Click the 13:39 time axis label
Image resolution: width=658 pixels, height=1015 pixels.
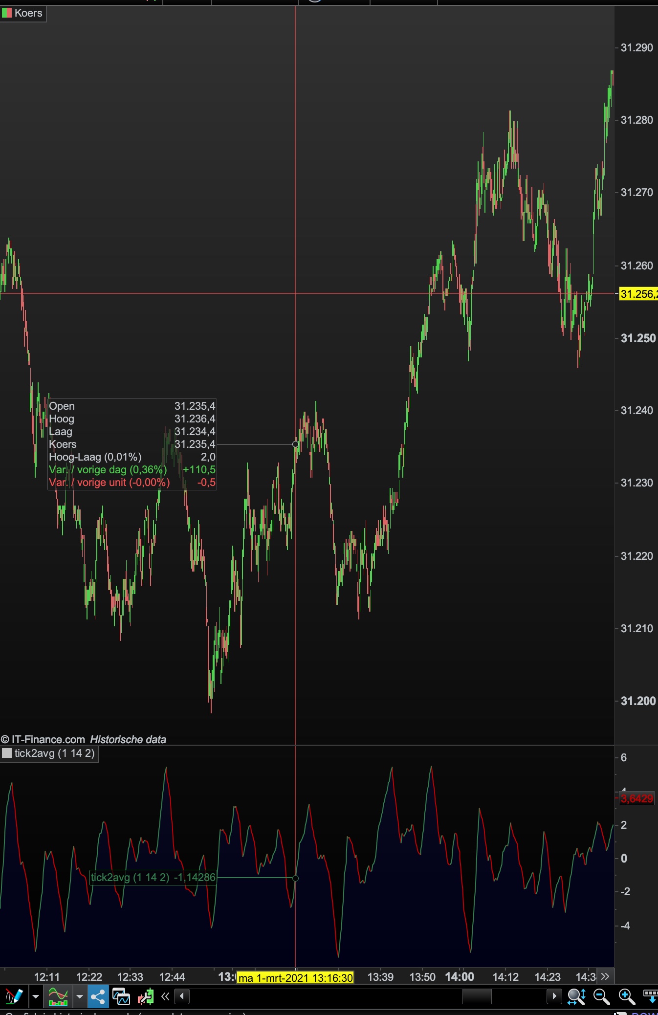click(380, 977)
